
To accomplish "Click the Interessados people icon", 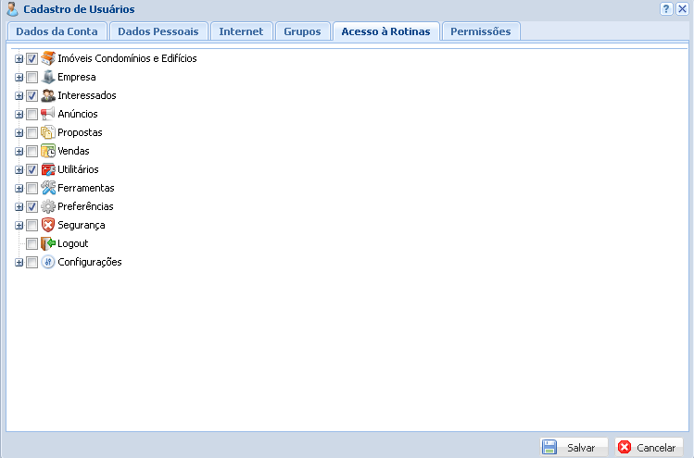I will coord(48,95).
